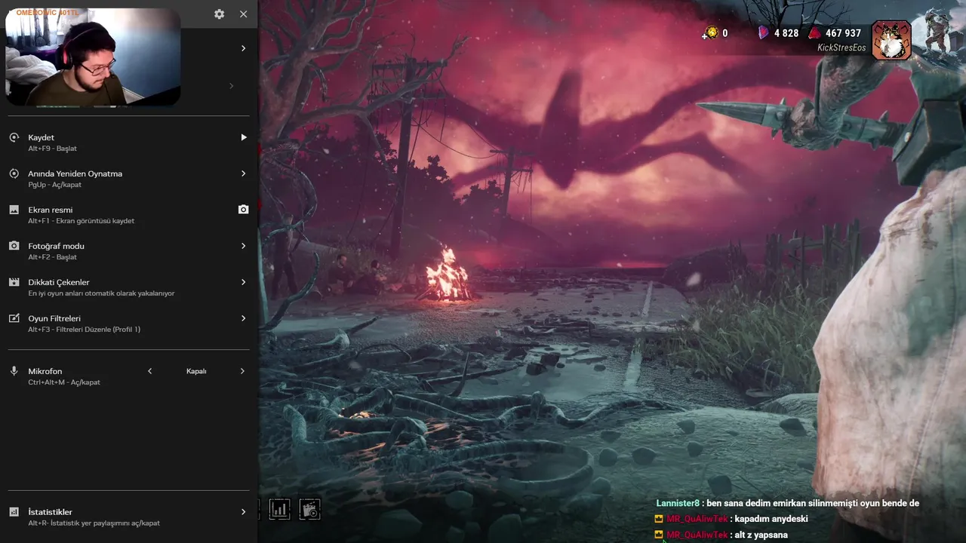Click the Fotoğraf modu camera icon
The height and width of the screenshot is (543, 966).
tap(14, 246)
